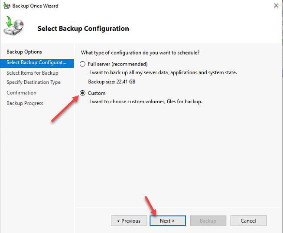Click the Backup Once Wizard title icon
Viewport: 283px width, 233px height.
pyautogui.click(x=7, y=6)
